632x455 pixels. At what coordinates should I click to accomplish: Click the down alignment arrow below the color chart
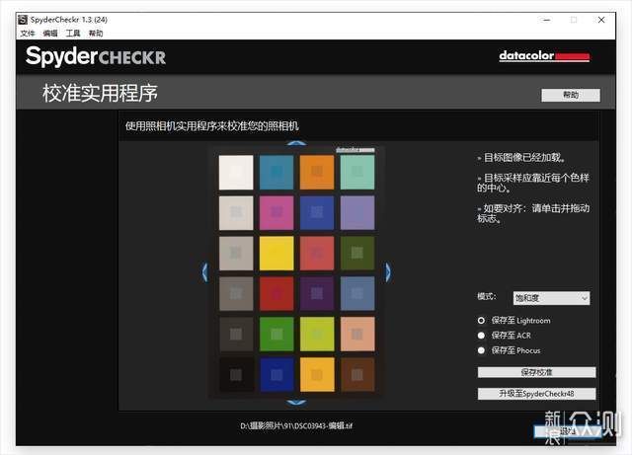click(296, 403)
